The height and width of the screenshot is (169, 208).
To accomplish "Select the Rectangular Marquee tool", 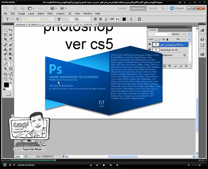I will 5,30.
